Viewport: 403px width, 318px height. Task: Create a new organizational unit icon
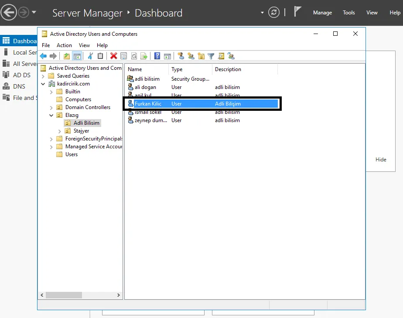coord(201,56)
